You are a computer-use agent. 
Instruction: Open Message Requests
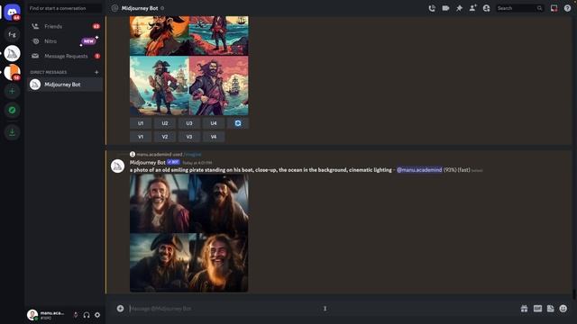click(65, 56)
